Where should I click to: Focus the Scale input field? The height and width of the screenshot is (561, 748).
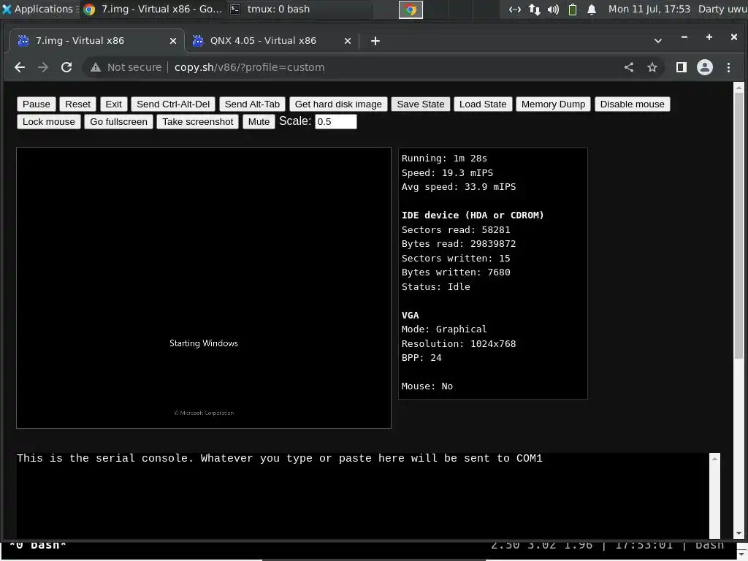pyautogui.click(x=336, y=122)
